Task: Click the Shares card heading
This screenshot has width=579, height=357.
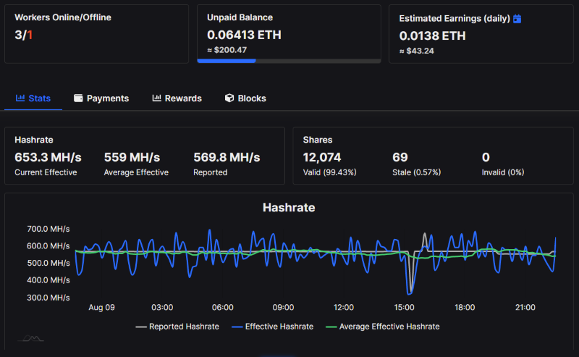Action: (318, 140)
